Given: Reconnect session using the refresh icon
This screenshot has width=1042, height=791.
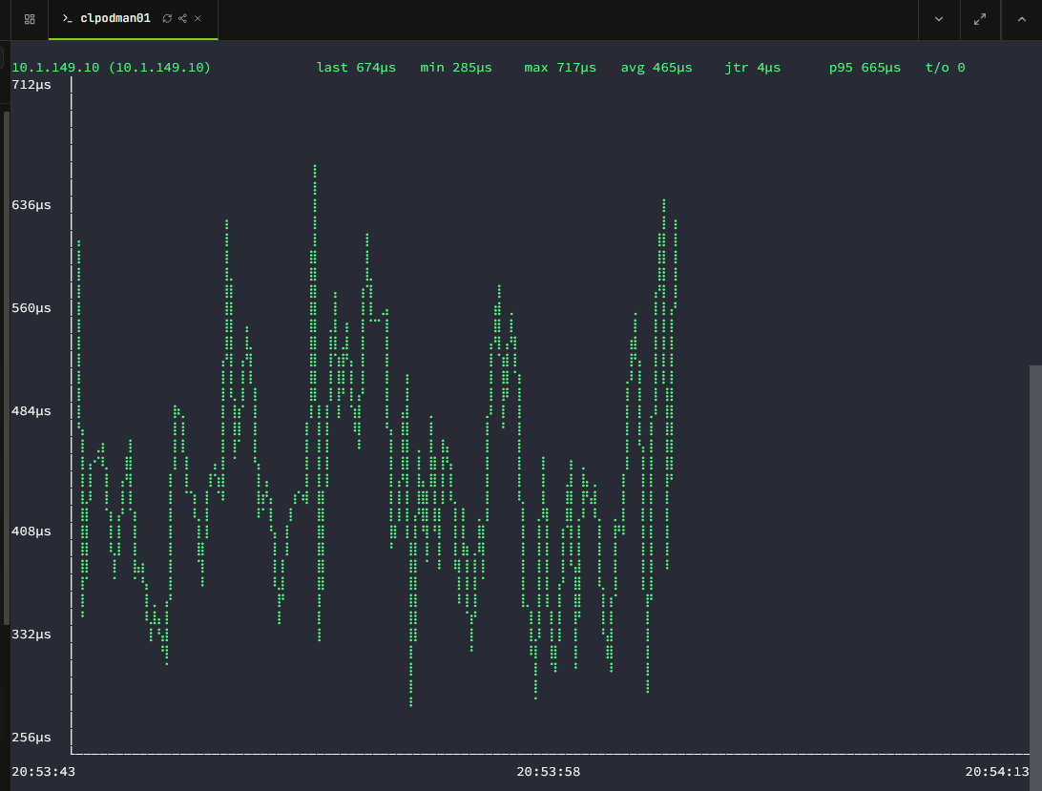Looking at the screenshot, I should pos(167,19).
